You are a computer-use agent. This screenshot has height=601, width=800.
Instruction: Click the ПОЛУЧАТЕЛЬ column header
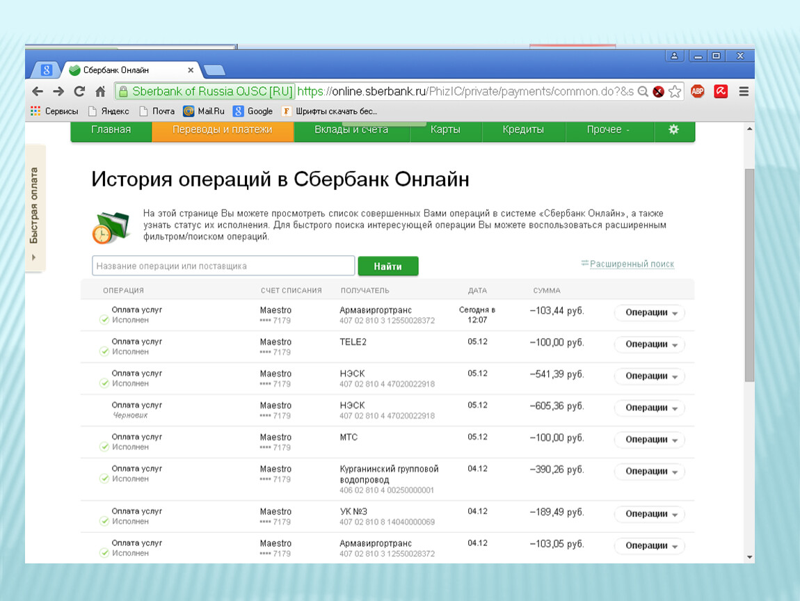coord(365,290)
